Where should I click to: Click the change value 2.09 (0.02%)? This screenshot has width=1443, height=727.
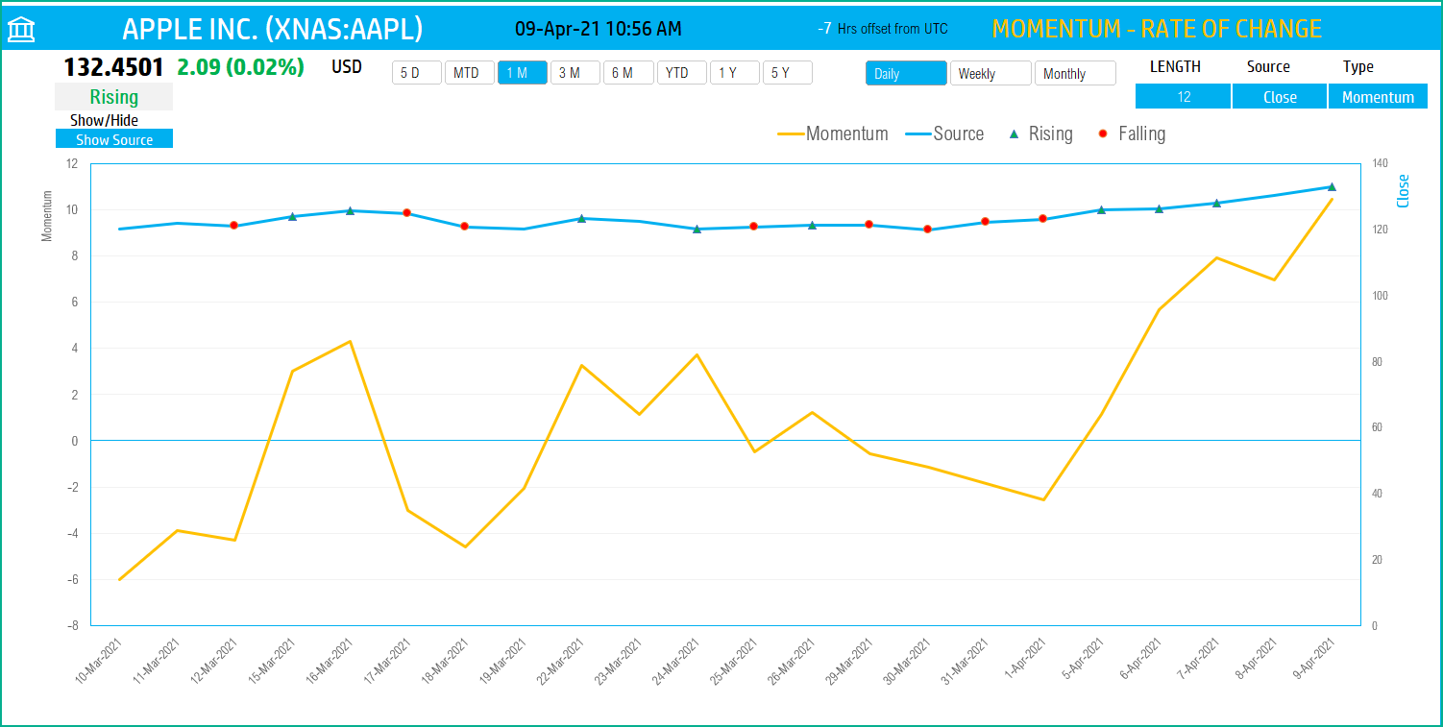click(x=240, y=67)
